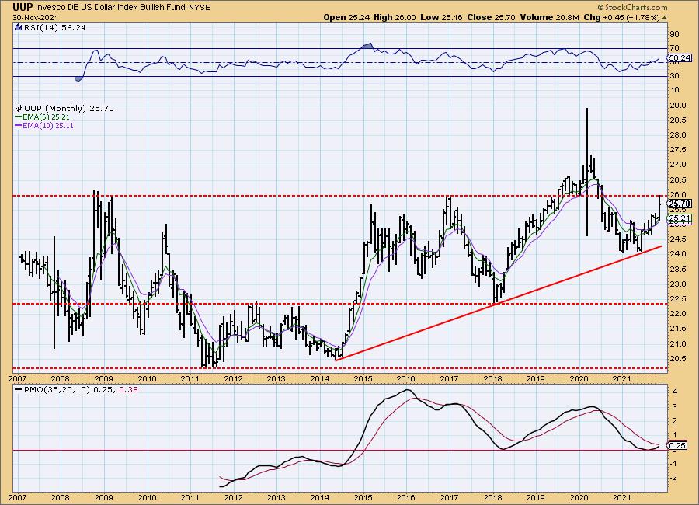Click the 3 level on PMO axis
Image resolution: width=699 pixels, height=505 pixels.
tap(676, 406)
